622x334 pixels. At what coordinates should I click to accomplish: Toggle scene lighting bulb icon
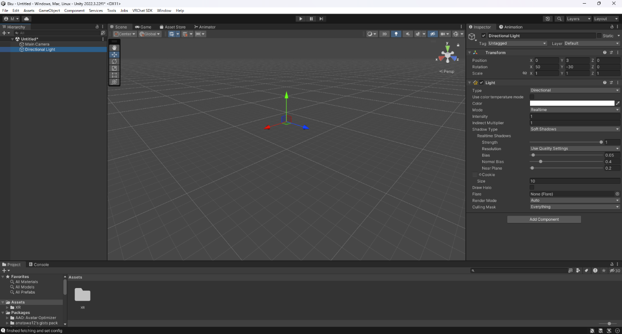click(x=396, y=34)
